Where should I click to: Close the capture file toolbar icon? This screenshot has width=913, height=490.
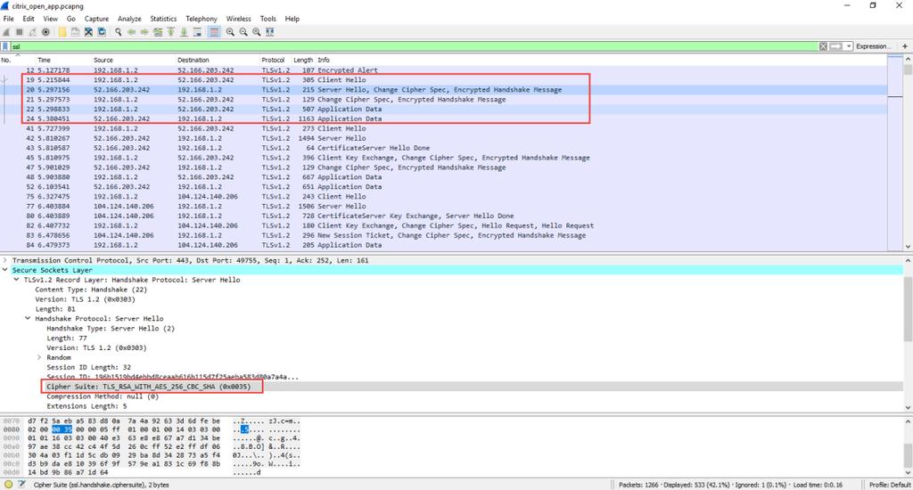pyautogui.click(x=88, y=32)
